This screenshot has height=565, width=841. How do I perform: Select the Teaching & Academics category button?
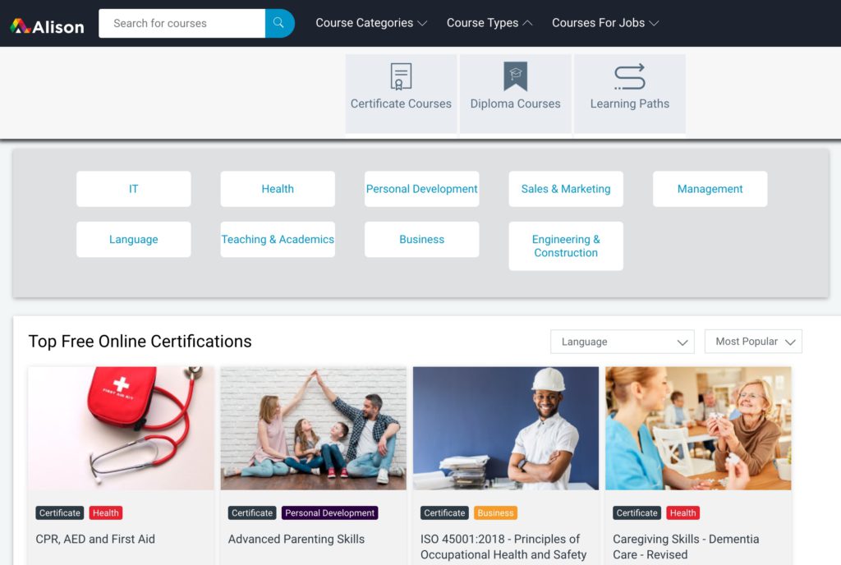coord(278,239)
